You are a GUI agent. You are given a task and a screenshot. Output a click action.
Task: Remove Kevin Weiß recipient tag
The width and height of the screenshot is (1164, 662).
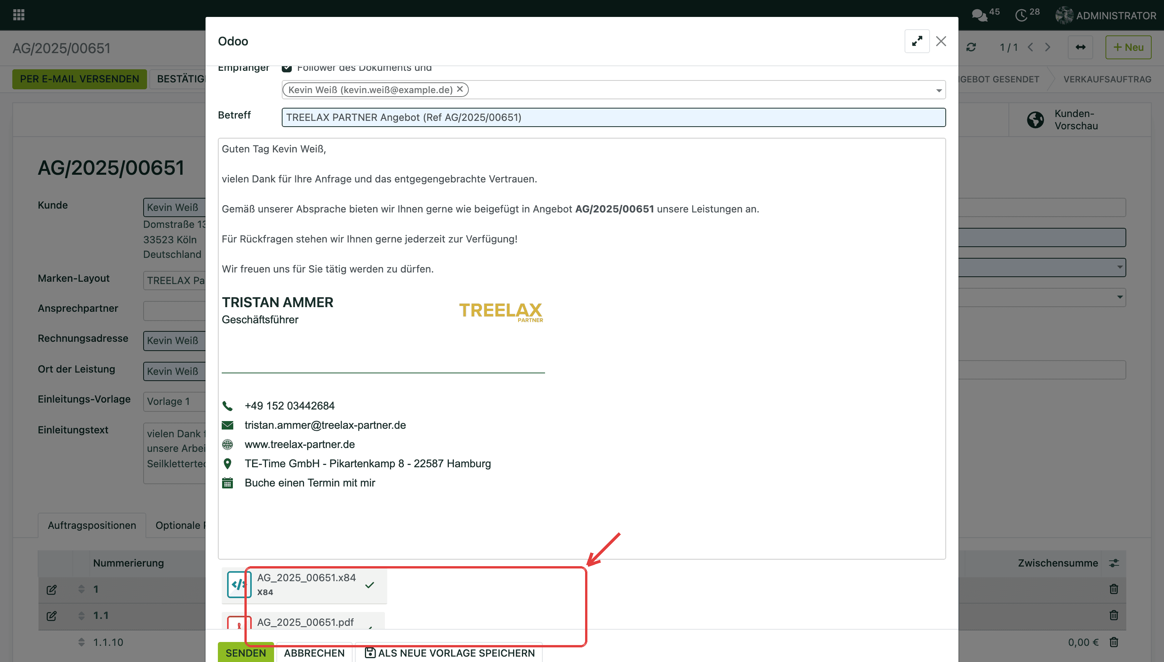tap(460, 89)
